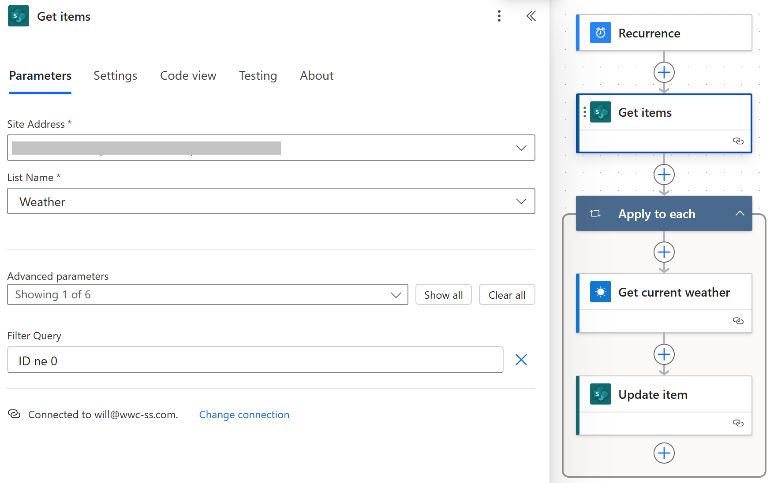Click the Show all button
770x483 pixels.
443,294
